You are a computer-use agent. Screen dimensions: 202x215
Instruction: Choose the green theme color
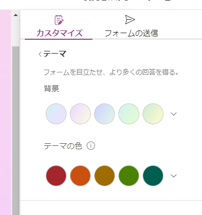[x=129, y=176]
